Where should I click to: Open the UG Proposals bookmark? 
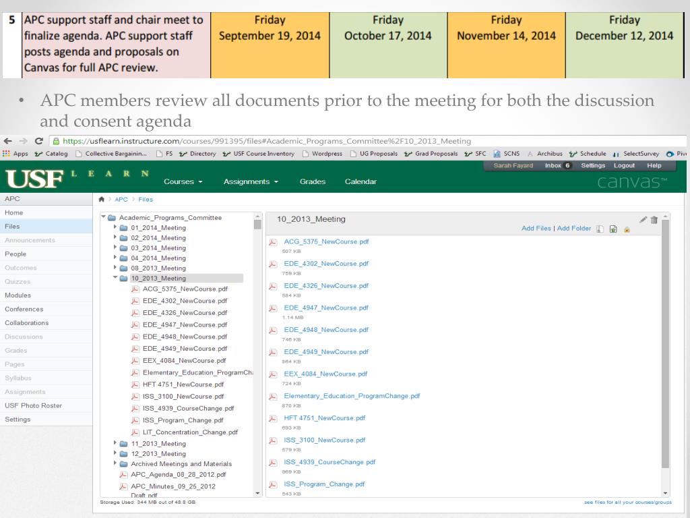(373, 154)
